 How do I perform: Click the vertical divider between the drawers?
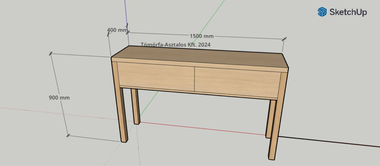click(x=194, y=79)
